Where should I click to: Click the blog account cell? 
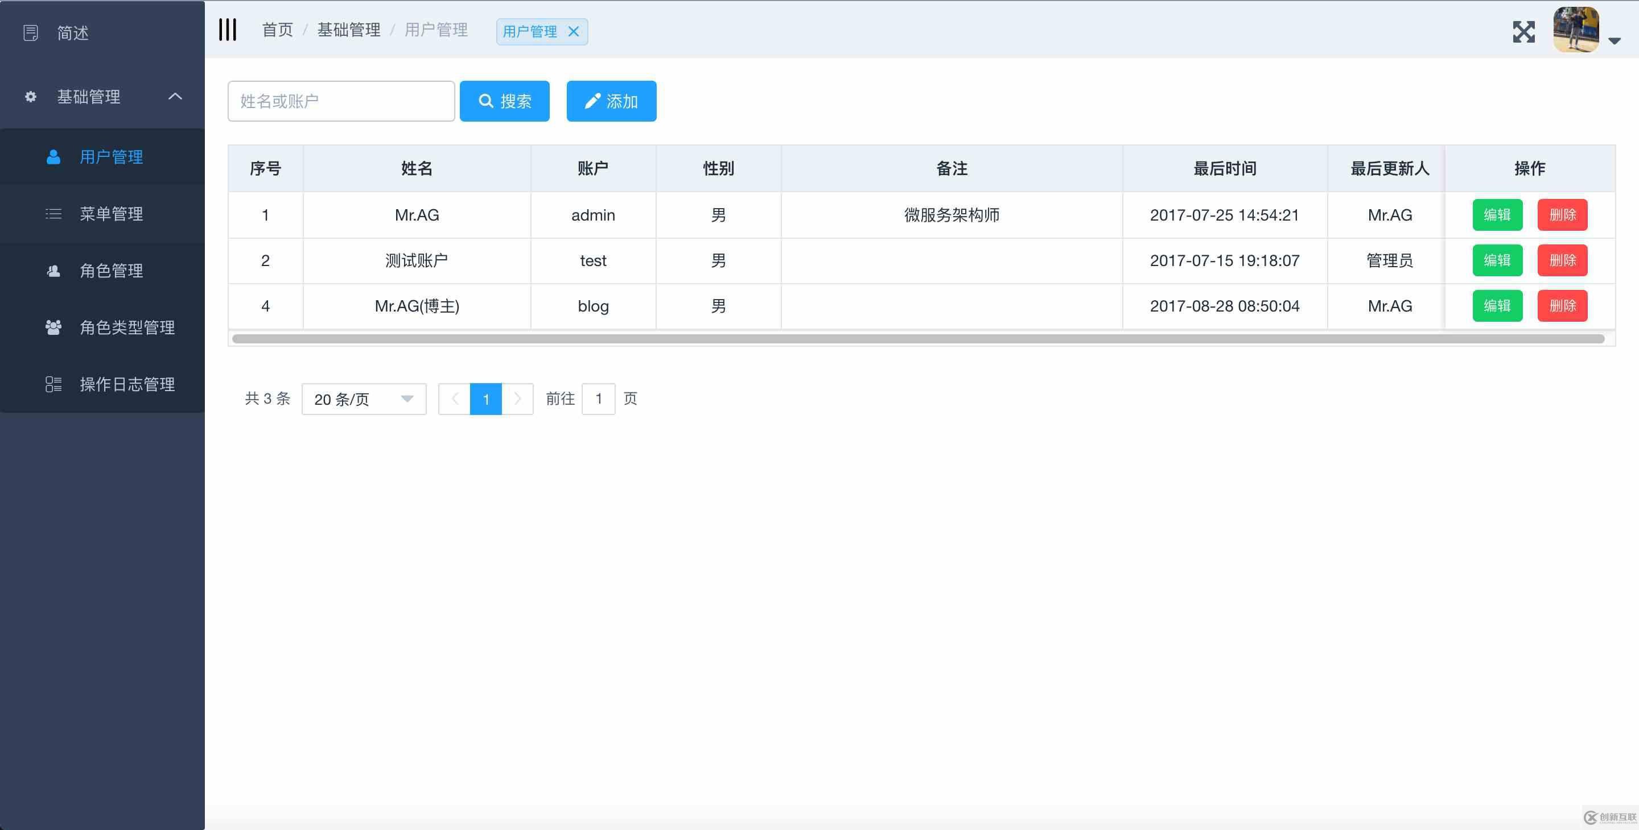click(593, 306)
